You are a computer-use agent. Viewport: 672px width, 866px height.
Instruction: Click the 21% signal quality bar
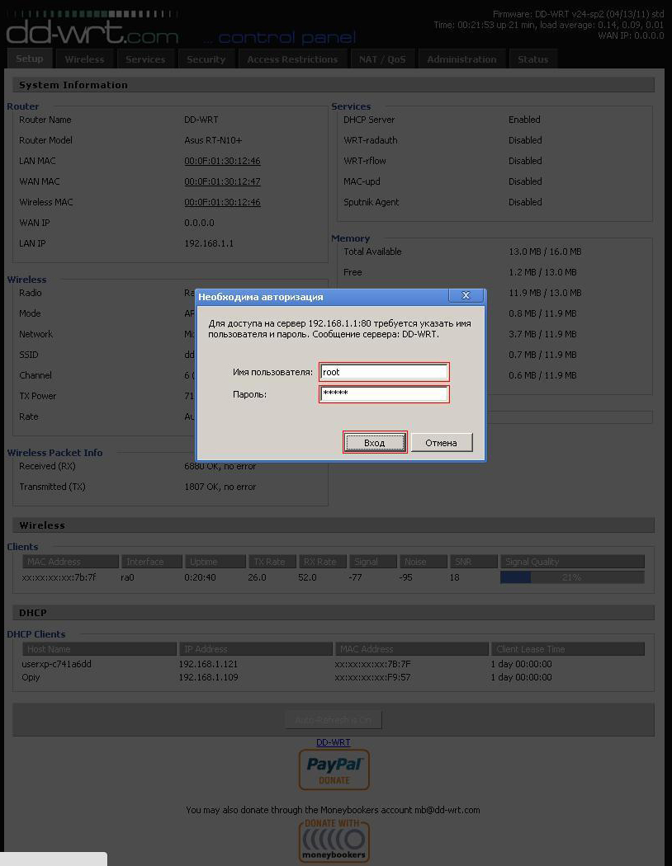[x=572, y=577]
